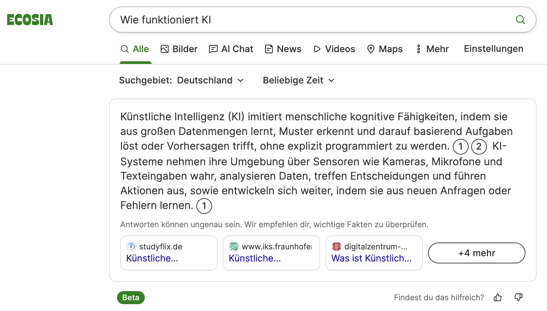
Task: Click citation 1 after 'zu werden.'
Action: (x=461, y=146)
